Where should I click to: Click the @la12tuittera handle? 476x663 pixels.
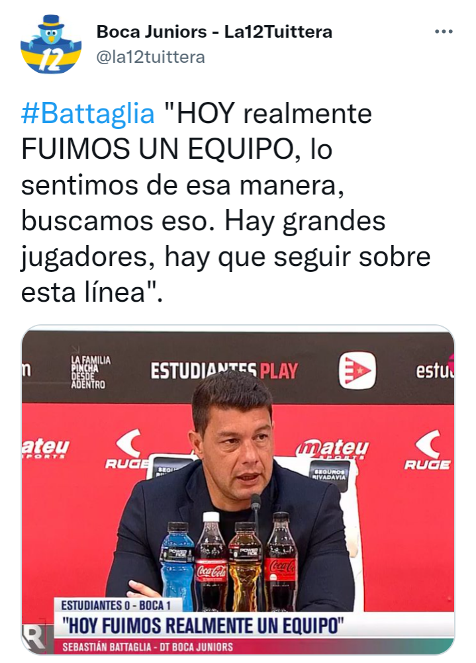151,57
